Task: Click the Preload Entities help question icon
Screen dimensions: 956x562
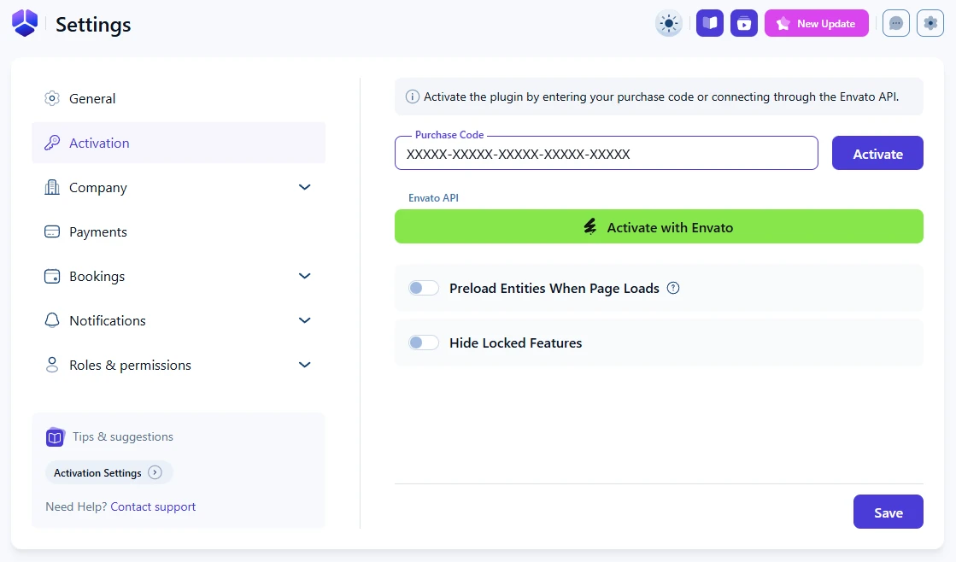Action: tap(673, 288)
